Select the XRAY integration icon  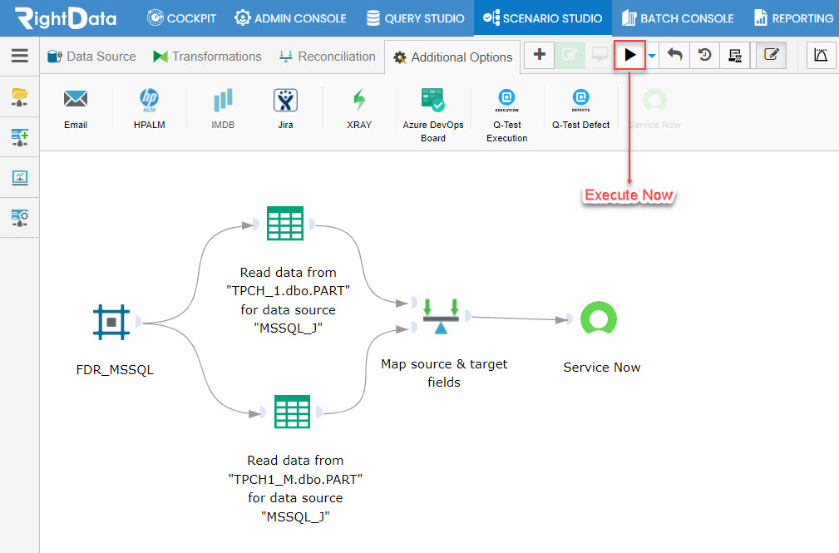(x=359, y=100)
